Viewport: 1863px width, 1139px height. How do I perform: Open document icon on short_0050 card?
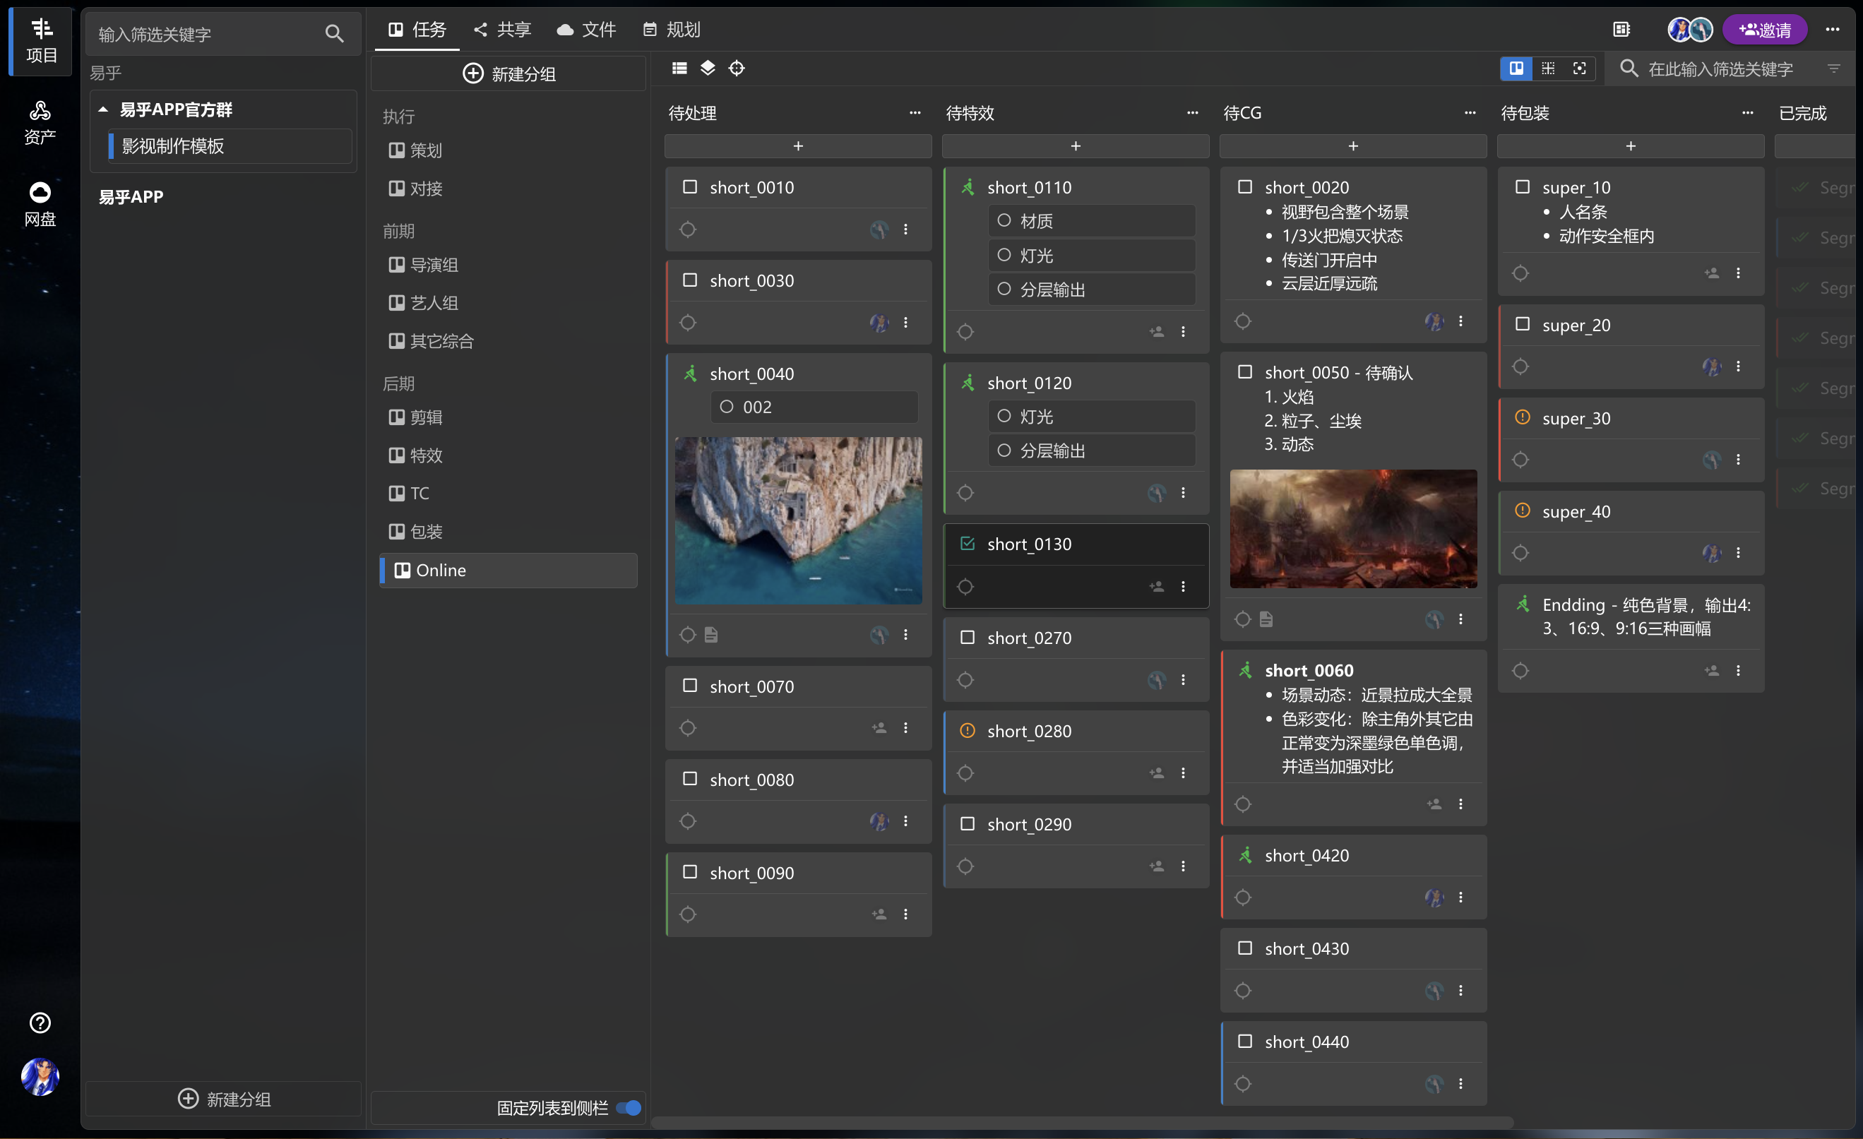pyautogui.click(x=1266, y=619)
